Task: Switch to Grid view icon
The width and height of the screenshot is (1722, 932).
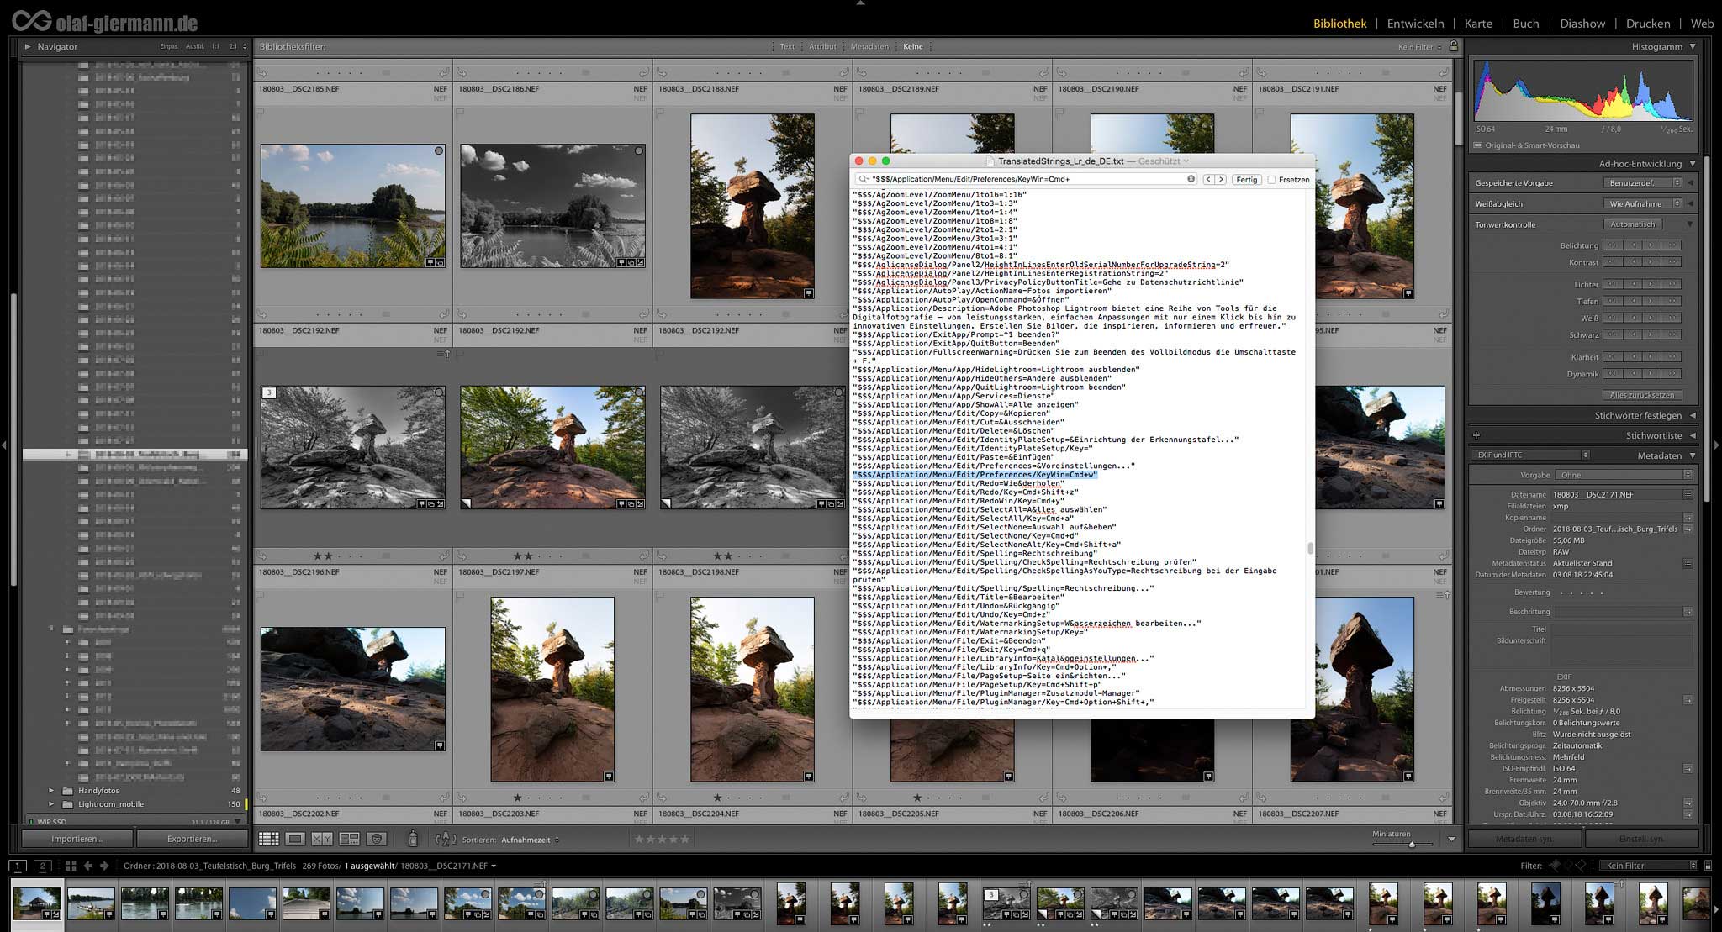Action: (x=268, y=839)
